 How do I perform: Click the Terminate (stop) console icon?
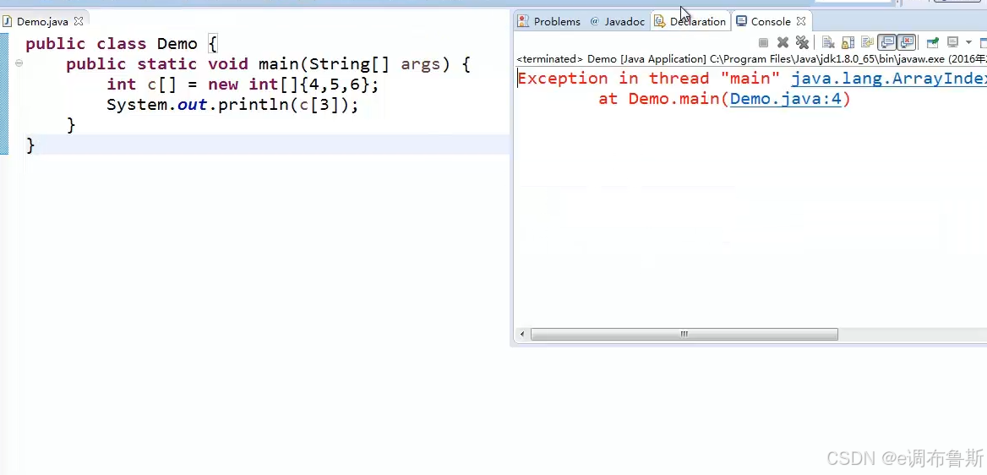[x=764, y=42]
